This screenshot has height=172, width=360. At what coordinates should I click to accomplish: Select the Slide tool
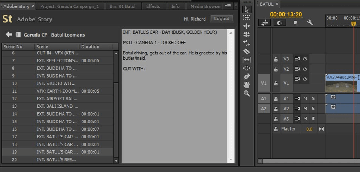247,68
